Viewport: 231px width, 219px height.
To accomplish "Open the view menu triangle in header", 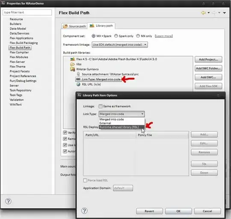I will 225,13.
